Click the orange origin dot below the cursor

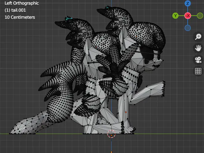coord(111,152)
